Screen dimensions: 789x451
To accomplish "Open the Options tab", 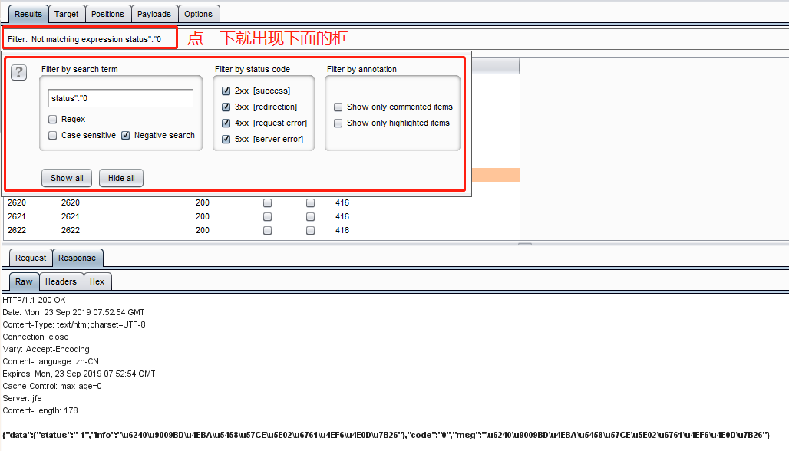I will point(198,14).
